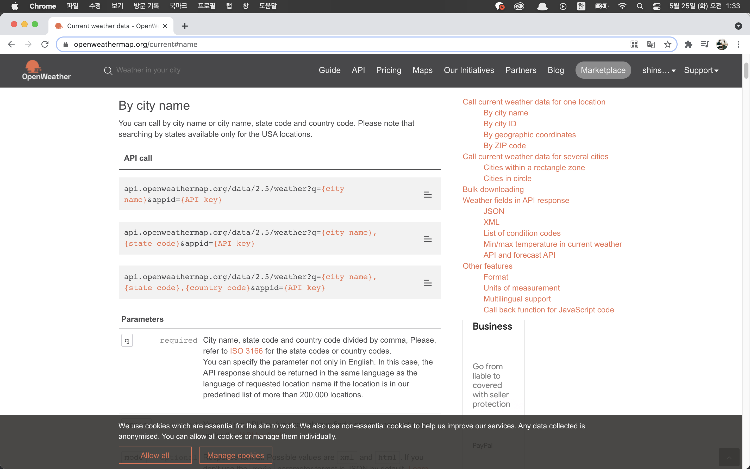750x469 pixels.
Task: Open Google Translate icon in address bar
Action: click(651, 44)
